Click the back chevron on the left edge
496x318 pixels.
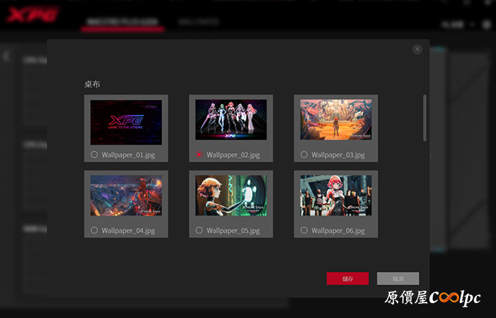coord(6,57)
